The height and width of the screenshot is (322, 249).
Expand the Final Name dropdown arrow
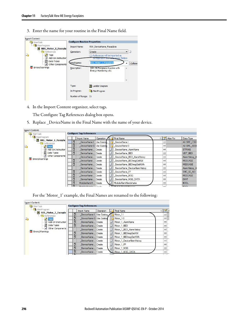tap(127, 63)
